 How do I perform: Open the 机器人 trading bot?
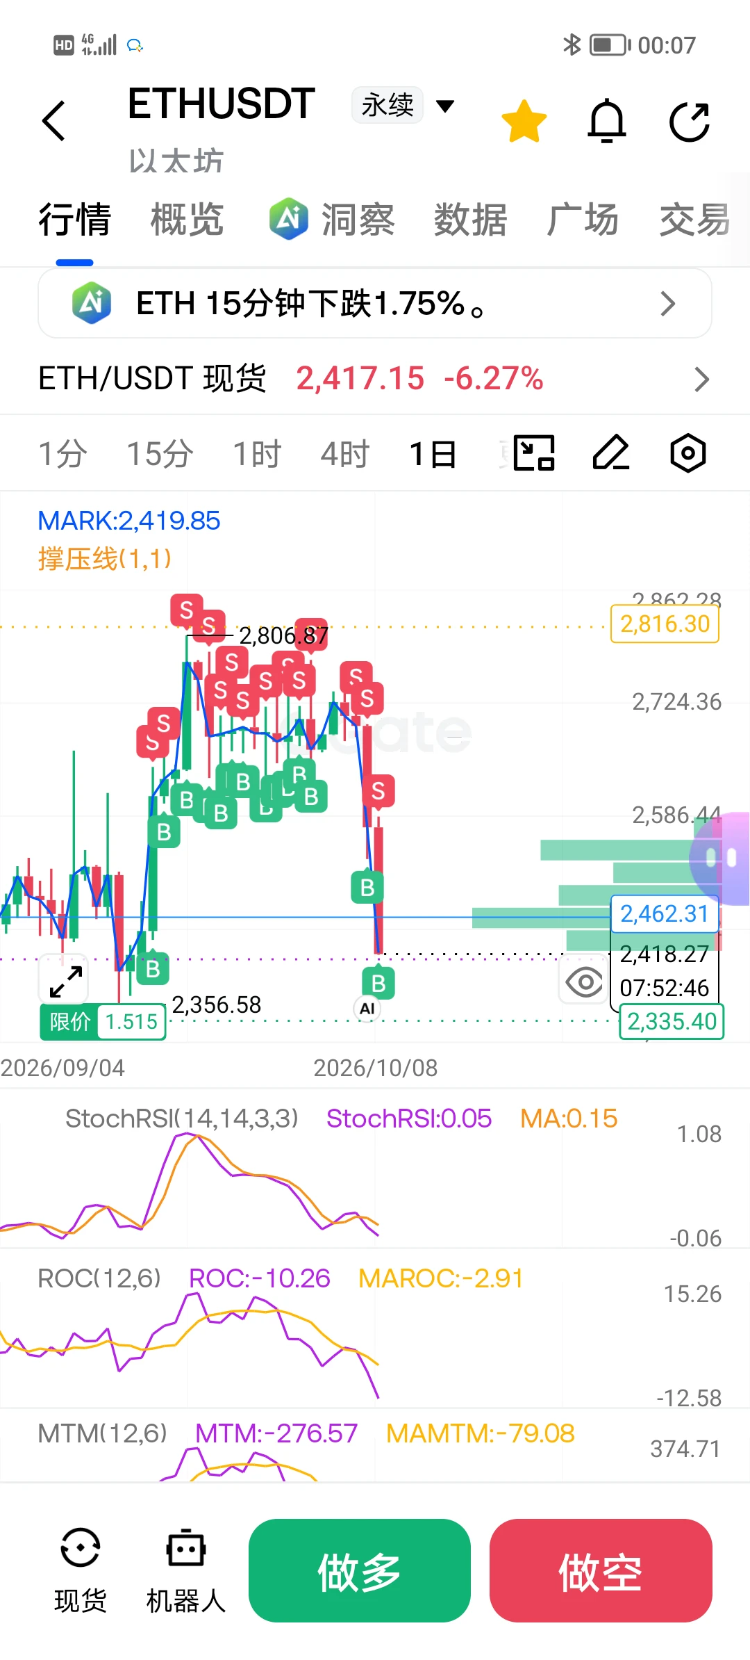(186, 1571)
